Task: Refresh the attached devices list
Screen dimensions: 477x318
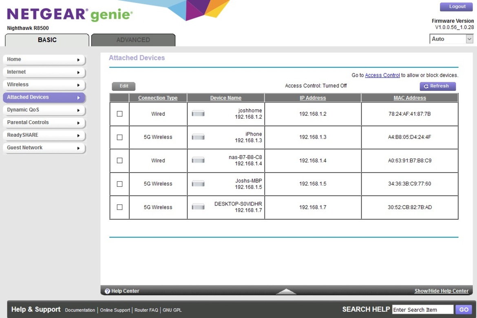Action: (438, 86)
